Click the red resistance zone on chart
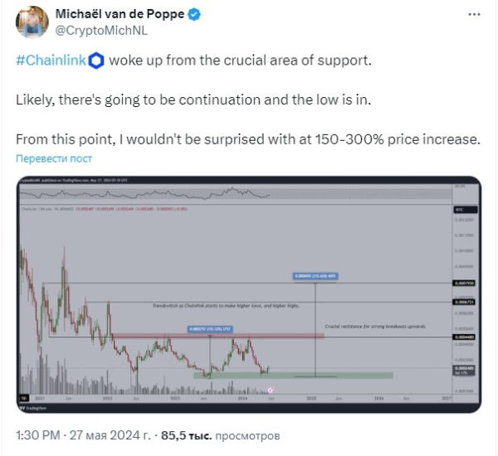The height and width of the screenshot is (456, 498). 216,335
